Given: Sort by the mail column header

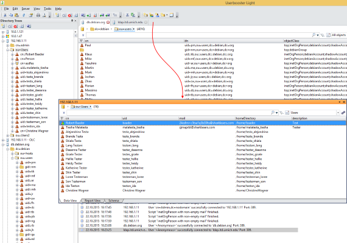Looking at the screenshot, I should (x=182, y=118).
